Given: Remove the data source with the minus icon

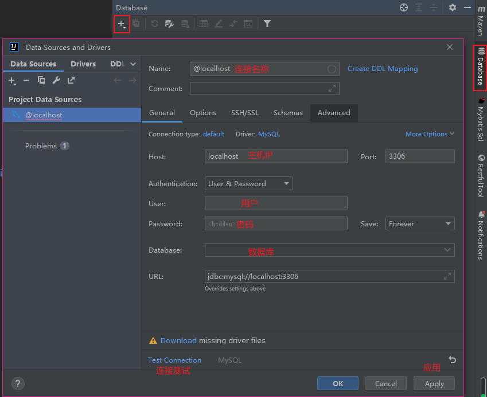Looking at the screenshot, I should pyautogui.click(x=26, y=81).
